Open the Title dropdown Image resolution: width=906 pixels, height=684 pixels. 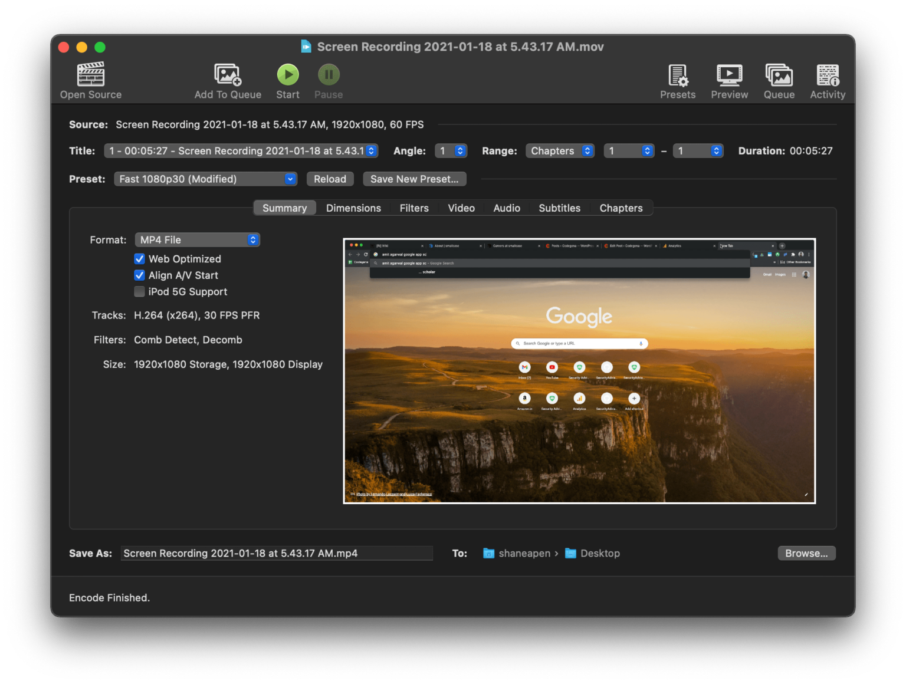241,151
